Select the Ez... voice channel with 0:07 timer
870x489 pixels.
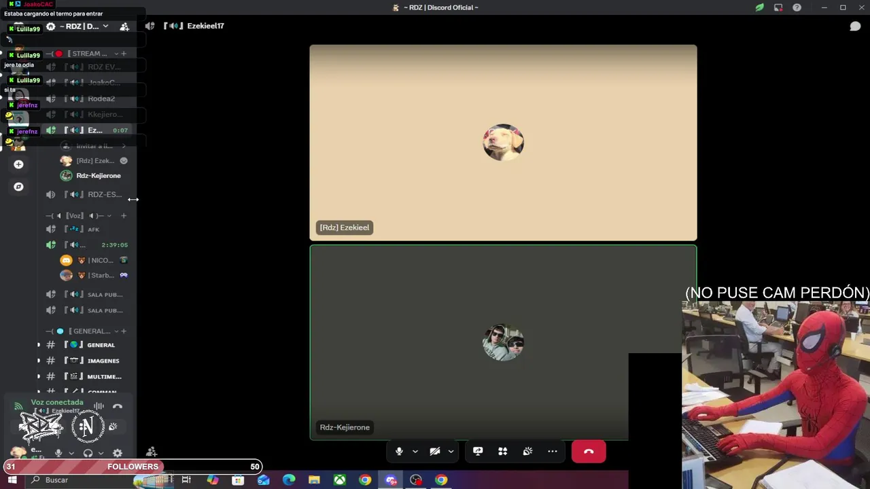point(88,130)
